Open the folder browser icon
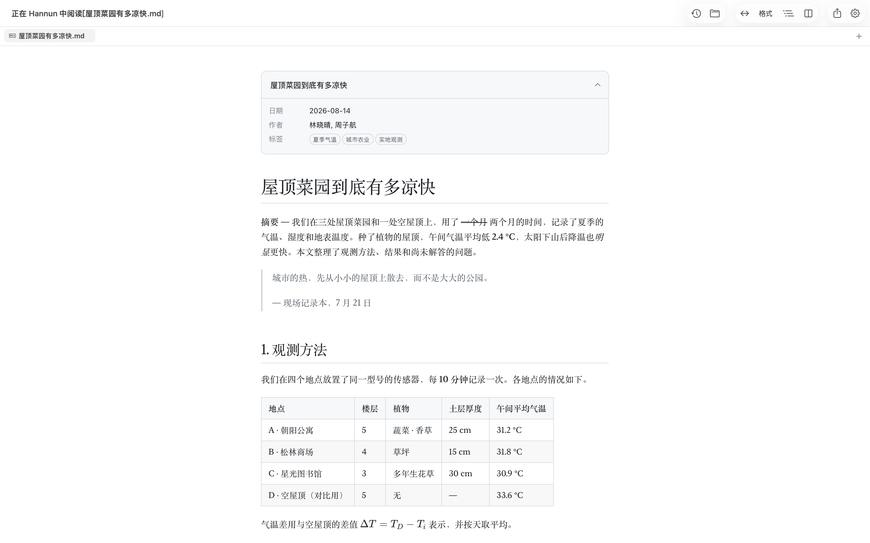Image resolution: width=870 pixels, height=543 pixels. click(715, 14)
